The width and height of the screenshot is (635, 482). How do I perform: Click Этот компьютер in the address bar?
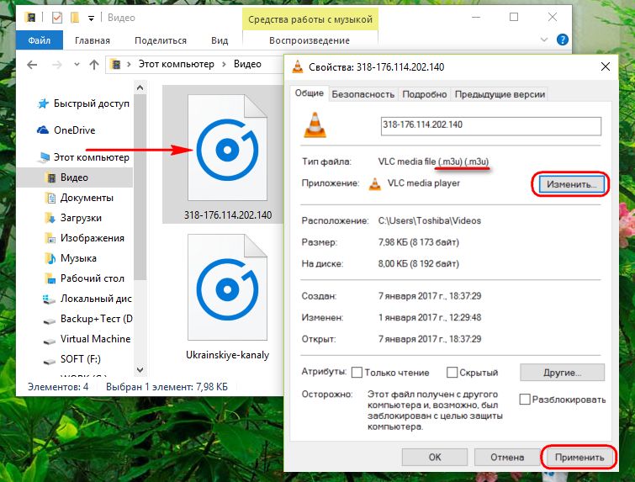176,64
